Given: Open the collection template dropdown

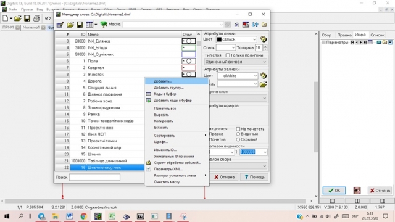Looking at the screenshot, I should (x=264, y=166).
